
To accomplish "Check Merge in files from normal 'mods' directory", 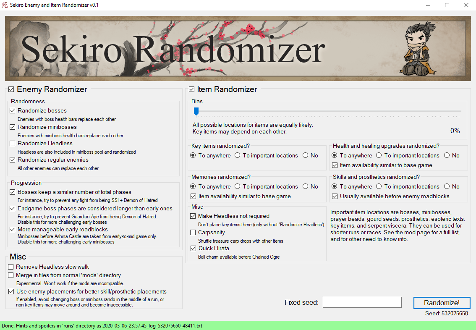I will tap(11, 275).
